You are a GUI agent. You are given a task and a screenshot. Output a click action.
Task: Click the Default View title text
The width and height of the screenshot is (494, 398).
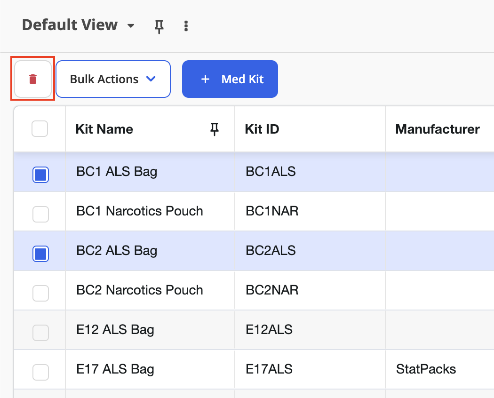tap(70, 25)
